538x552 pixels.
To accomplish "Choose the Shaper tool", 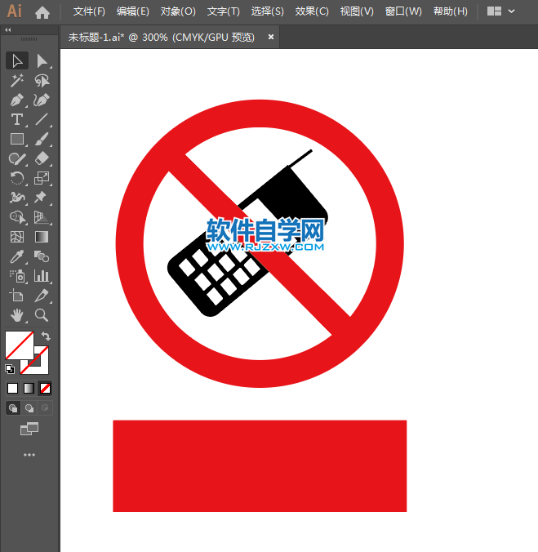I will point(17,158).
